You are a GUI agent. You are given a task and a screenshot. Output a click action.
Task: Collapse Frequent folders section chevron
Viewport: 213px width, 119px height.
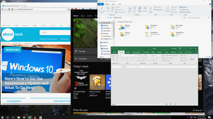(117, 22)
